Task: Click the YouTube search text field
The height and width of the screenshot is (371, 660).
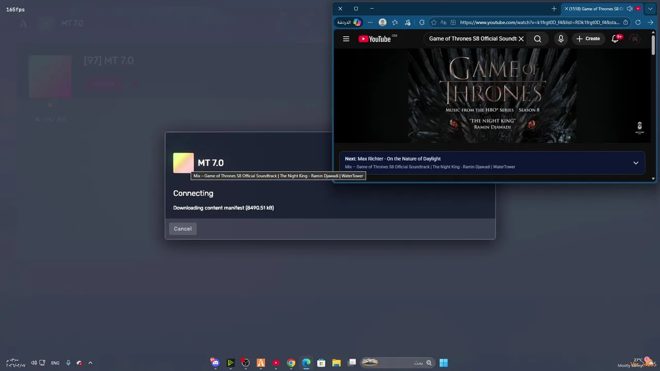Action: click(472, 39)
